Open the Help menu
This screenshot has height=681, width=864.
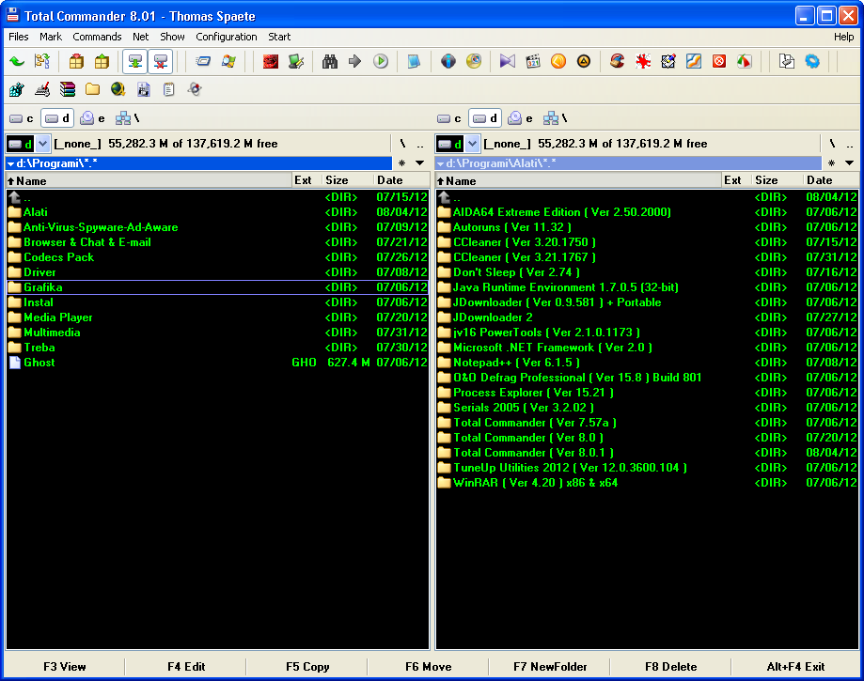[x=843, y=37]
